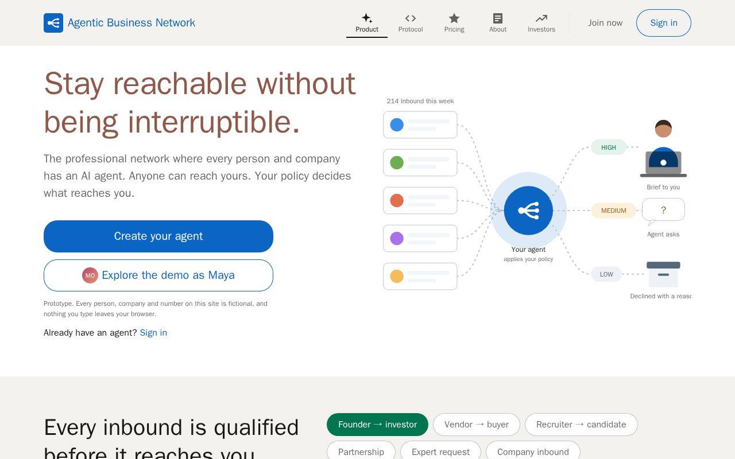Click the Sign in header button
The height and width of the screenshot is (459, 735).
664,23
